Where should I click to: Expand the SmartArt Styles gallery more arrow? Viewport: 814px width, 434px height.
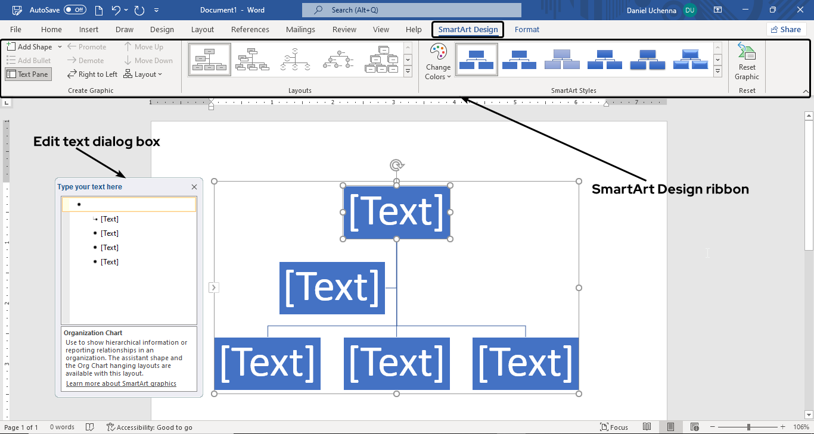718,71
